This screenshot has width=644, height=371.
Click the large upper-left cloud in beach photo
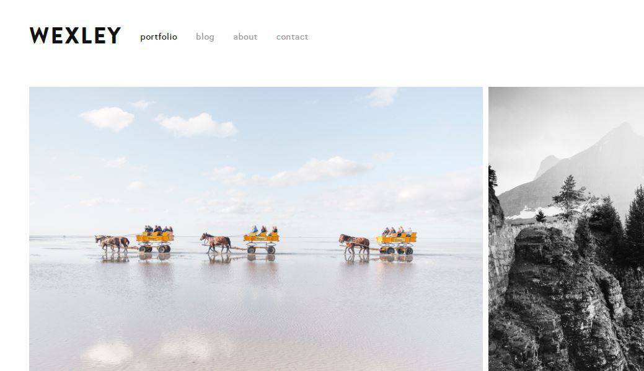tap(108, 118)
